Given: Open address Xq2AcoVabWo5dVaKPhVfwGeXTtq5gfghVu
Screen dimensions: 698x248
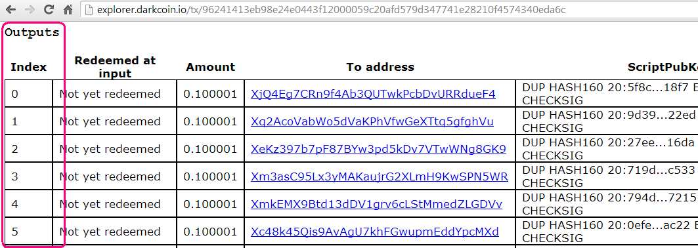Looking at the screenshot, I should (372, 121).
